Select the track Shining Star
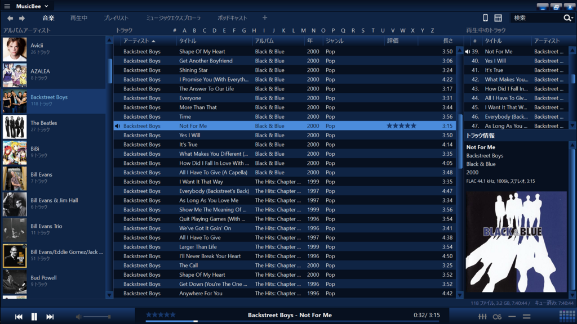 pos(285,70)
